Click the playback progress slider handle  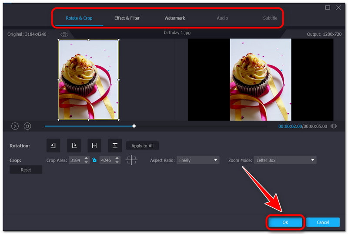[x=134, y=126]
